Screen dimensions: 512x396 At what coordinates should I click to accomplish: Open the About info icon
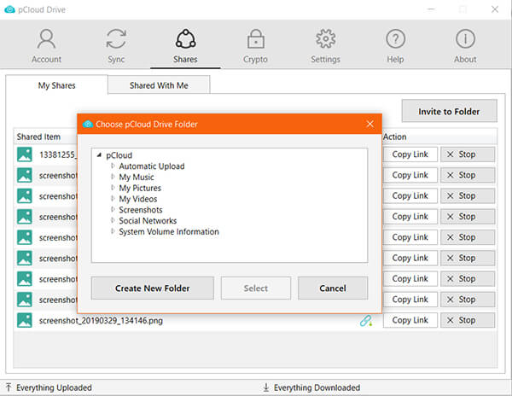(465, 39)
